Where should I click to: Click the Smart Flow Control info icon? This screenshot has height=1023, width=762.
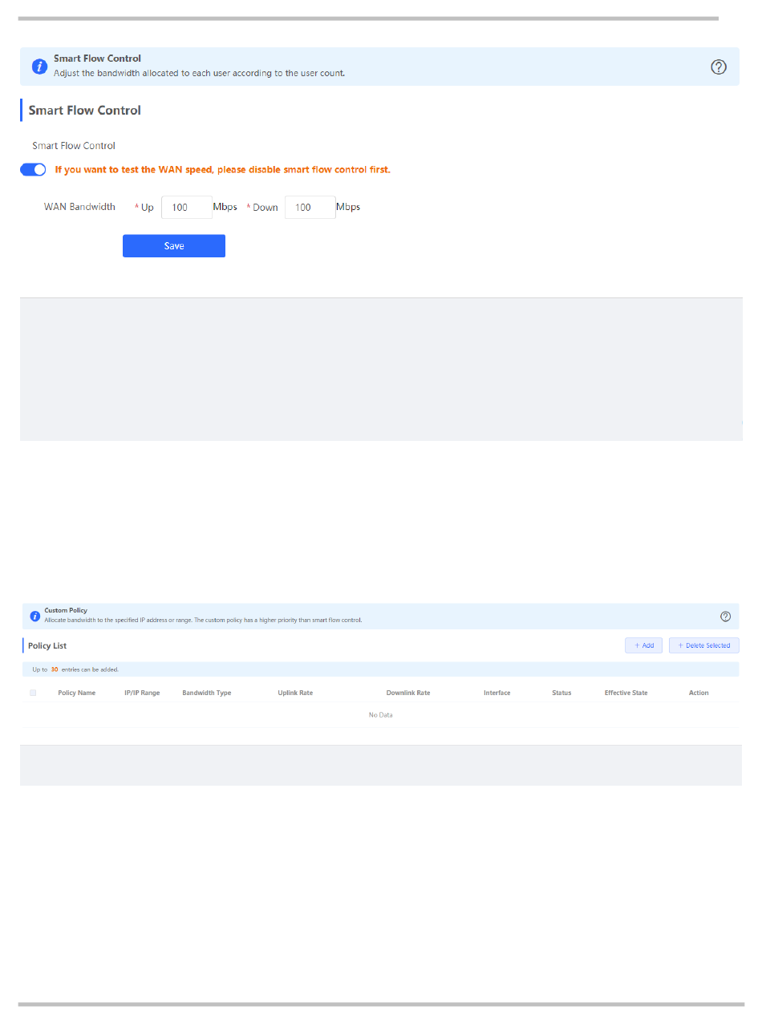(39, 67)
